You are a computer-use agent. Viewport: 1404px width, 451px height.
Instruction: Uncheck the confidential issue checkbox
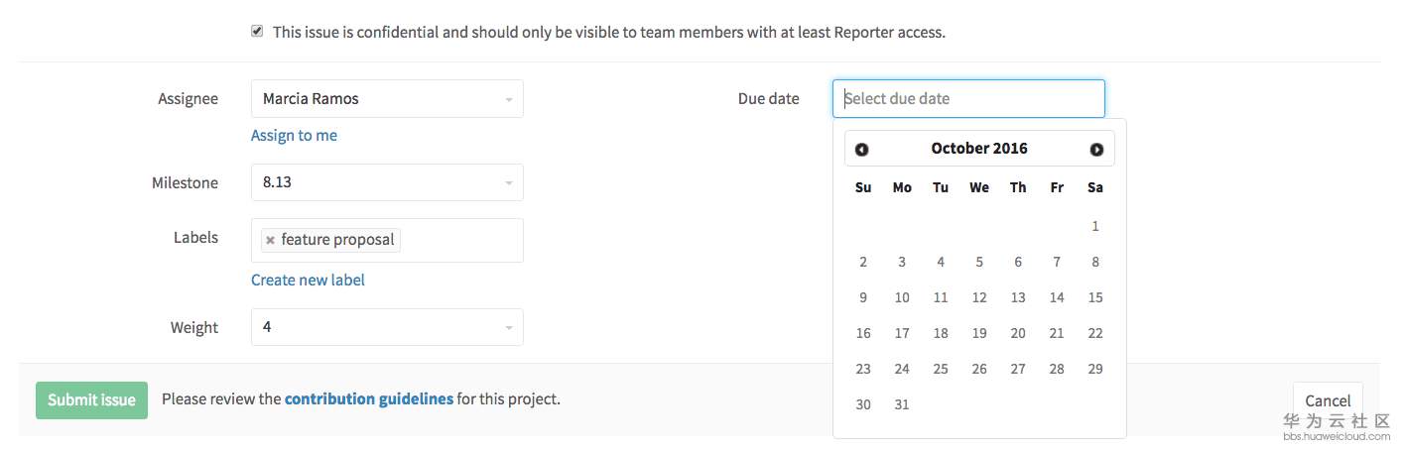point(257,32)
